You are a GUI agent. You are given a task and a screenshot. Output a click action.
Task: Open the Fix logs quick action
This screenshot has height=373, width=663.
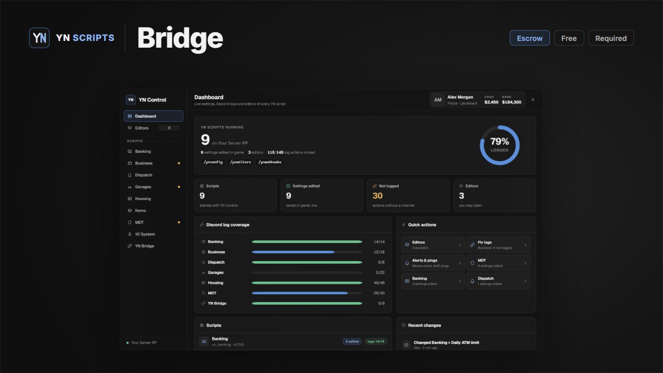click(x=498, y=245)
